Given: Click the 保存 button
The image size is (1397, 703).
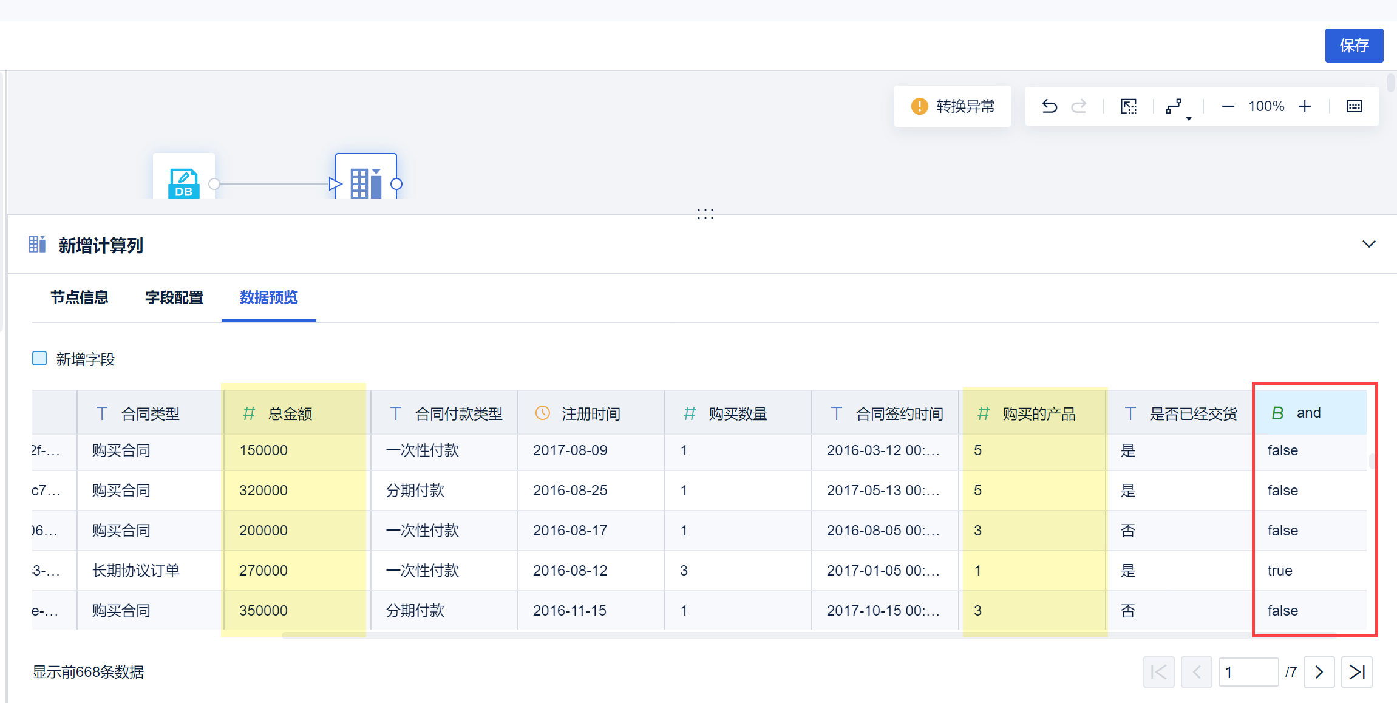Looking at the screenshot, I should click(x=1353, y=46).
